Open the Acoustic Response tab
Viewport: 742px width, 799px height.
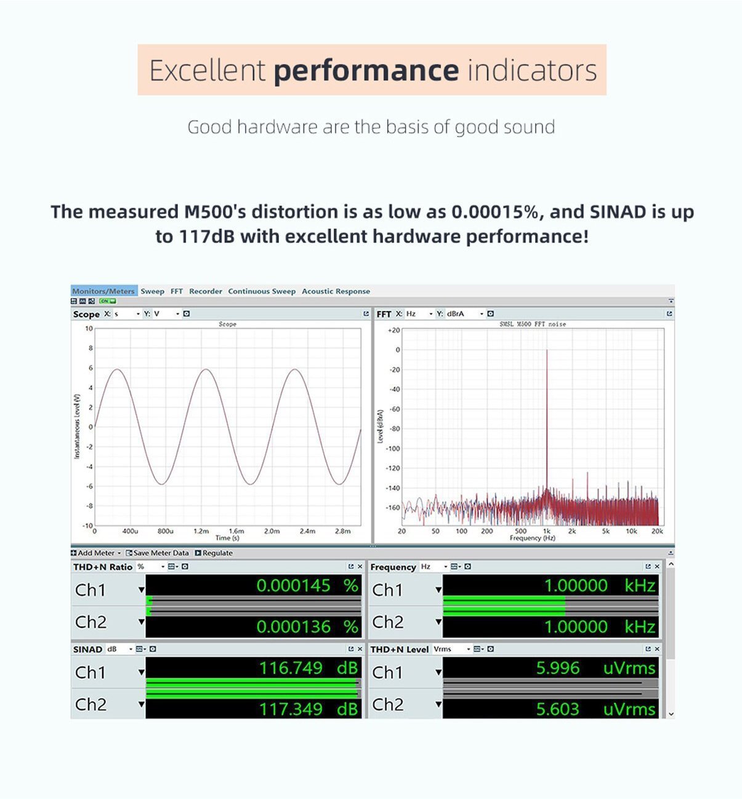pos(336,291)
